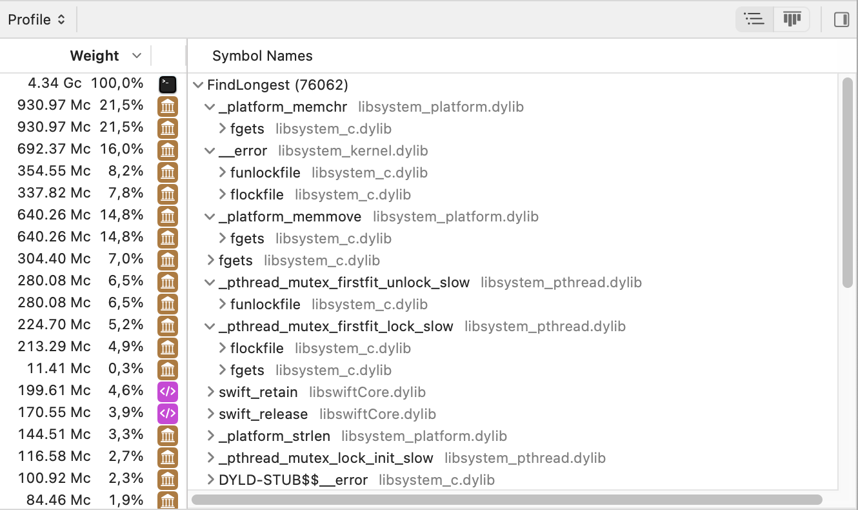Click the horizontal scrollbar at the bottom
The image size is (858, 510).
point(506,499)
